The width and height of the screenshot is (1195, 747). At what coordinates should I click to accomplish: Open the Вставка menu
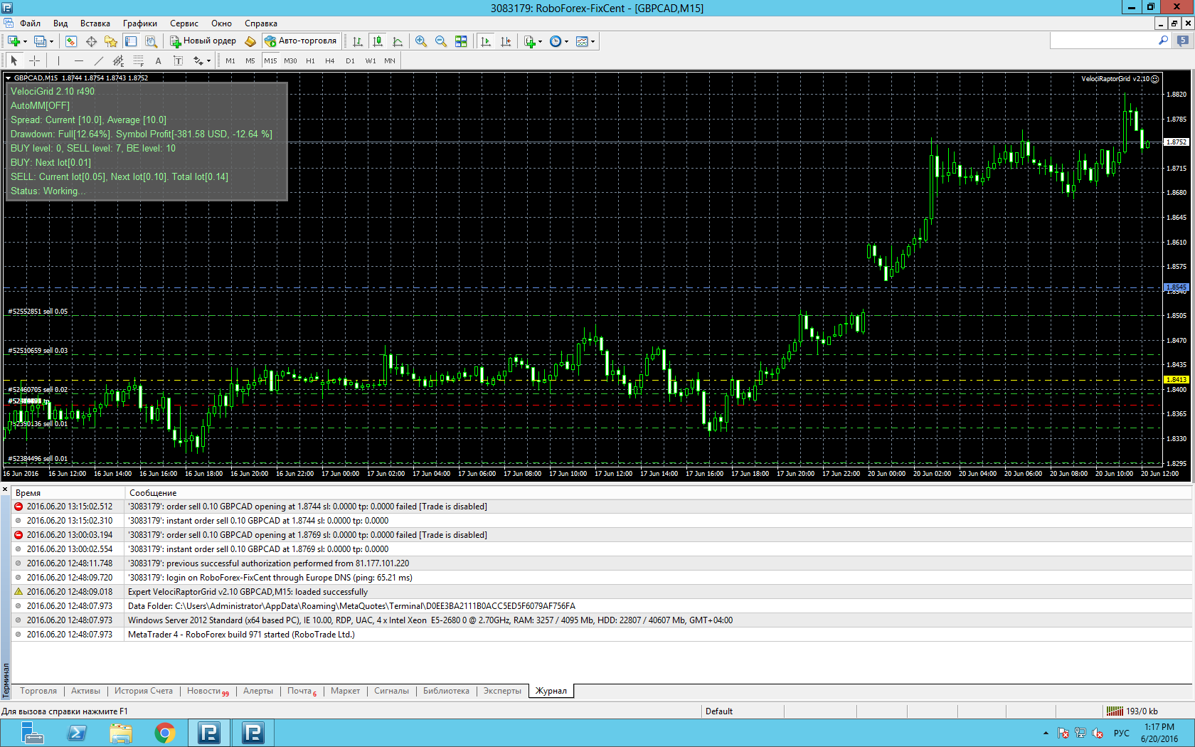pyautogui.click(x=95, y=23)
